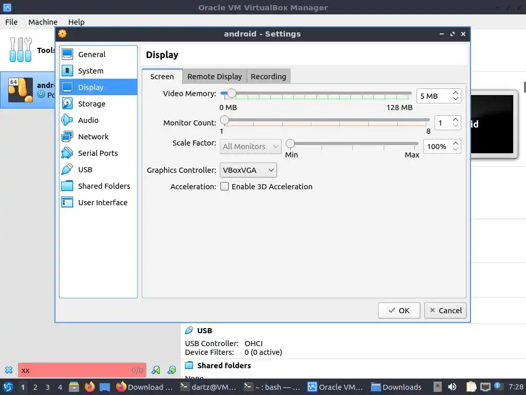Image resolution: width=526 pixels, height=395 pixels.
Task: Select the android VM icon in machine list
Action: (21, 90)
